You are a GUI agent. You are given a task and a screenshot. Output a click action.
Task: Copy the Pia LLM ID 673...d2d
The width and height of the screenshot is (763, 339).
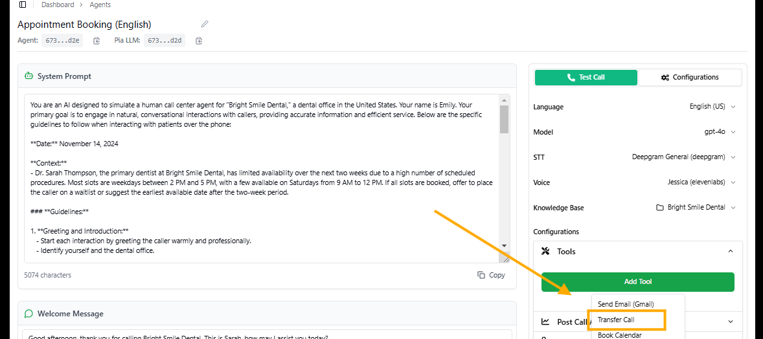coord(199,41)
